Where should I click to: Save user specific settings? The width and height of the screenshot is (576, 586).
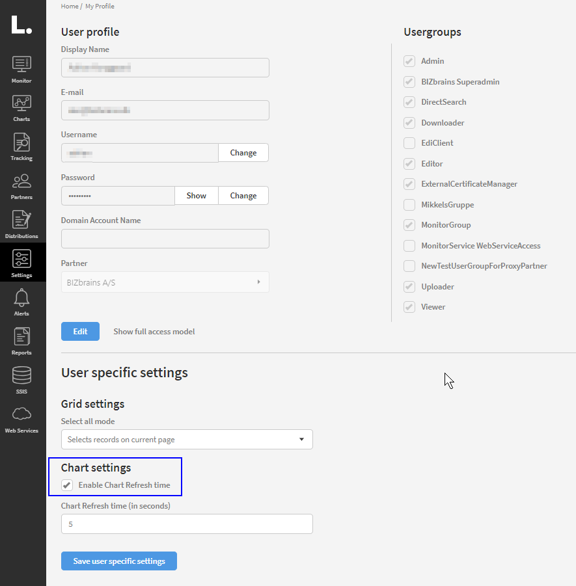pyautogui.click(x=119, y=561)
